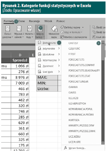Image resolution: width=107 pixels, height=154 pixels.
Task: Select KOWARIANCJA.PRÓBKI
Action: click(x=81, y=115)
